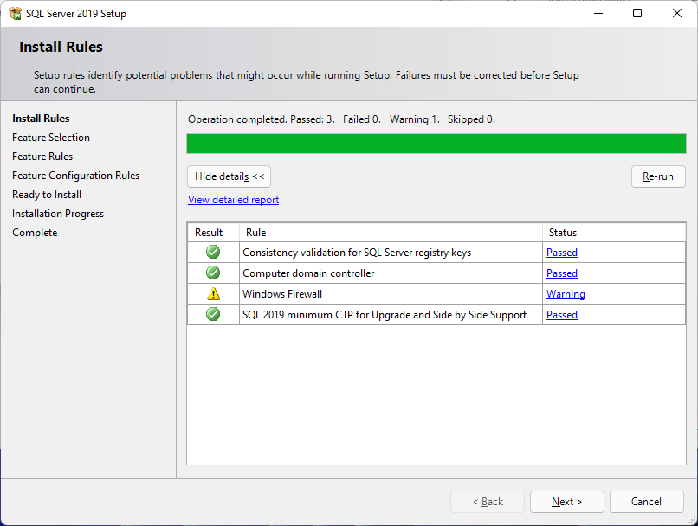
Task: Click the Result column header
Action: tap(213, 232)
